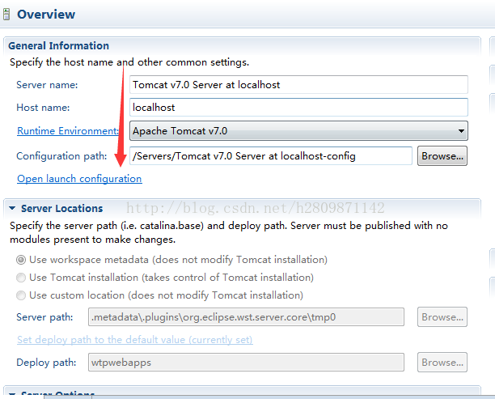This screenshot has height=399, width=495.
Task: Click the Host name input field
Action: tap(298, 108)
